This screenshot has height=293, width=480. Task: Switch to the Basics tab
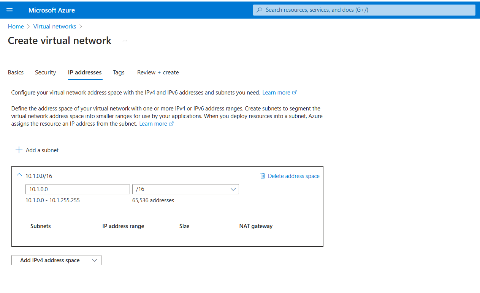point(16,72)
